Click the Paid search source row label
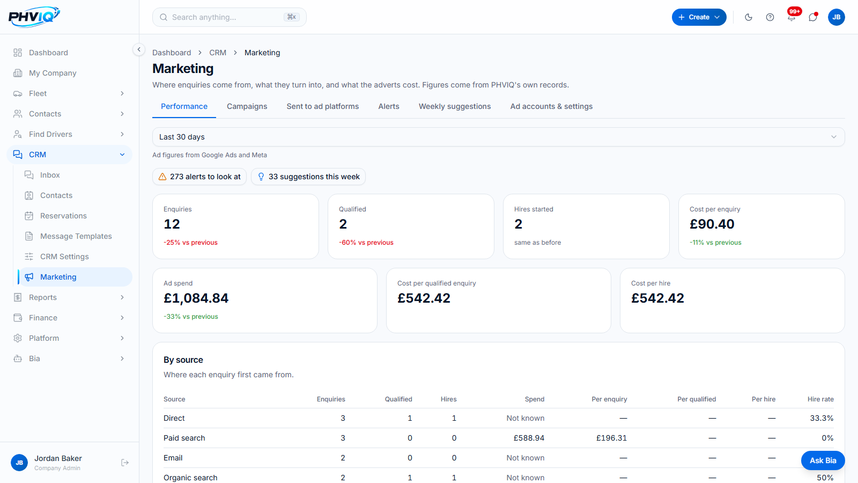This screenshot has height=483, width=858. click(x=184, y=438)
